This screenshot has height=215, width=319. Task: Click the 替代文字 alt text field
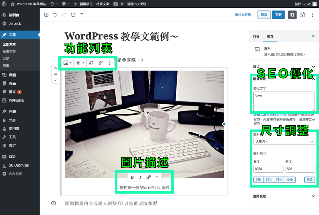pos(284,101)
